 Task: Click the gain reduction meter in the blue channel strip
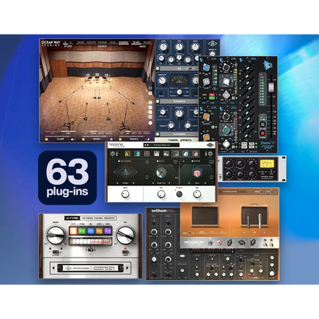click(x=179, y=80)
